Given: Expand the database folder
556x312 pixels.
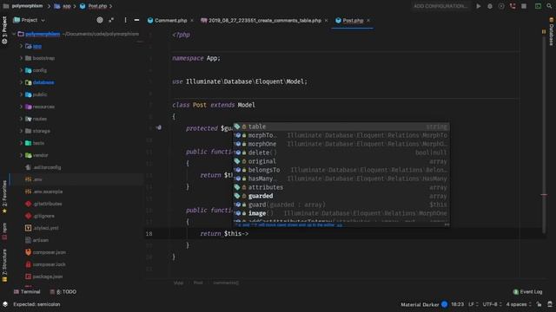Looking at the screenshot, I should click(x=21, y=82).
